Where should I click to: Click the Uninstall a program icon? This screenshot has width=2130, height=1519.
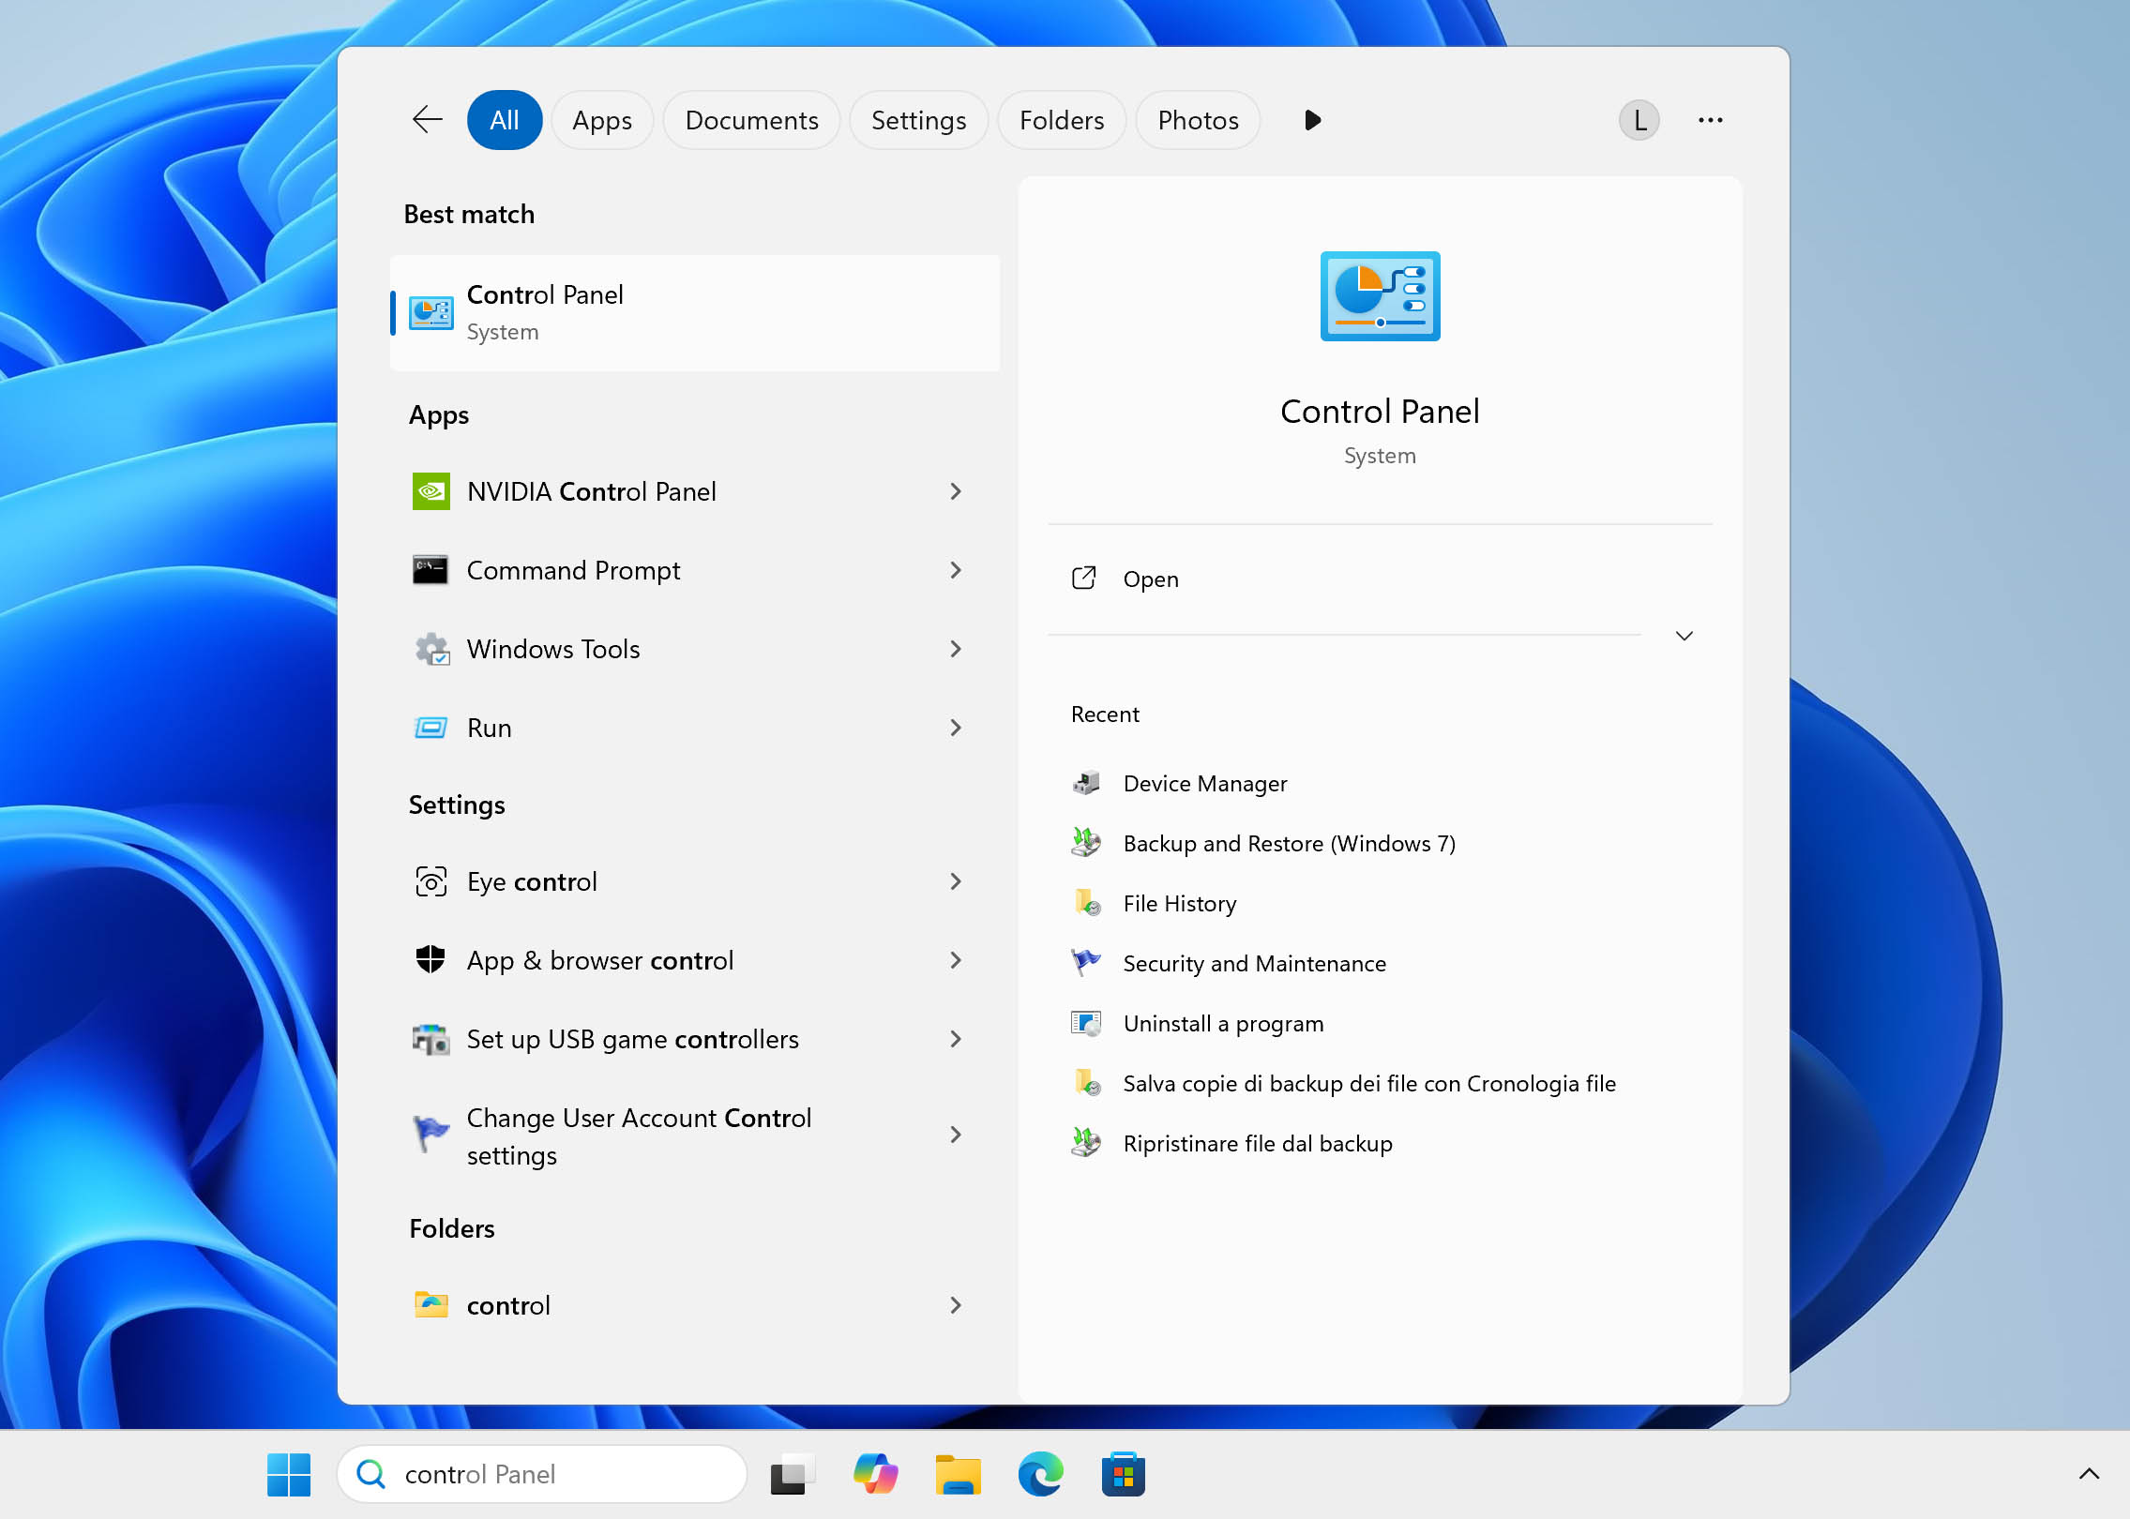pyautogui.click(x=1086, y=1023)
